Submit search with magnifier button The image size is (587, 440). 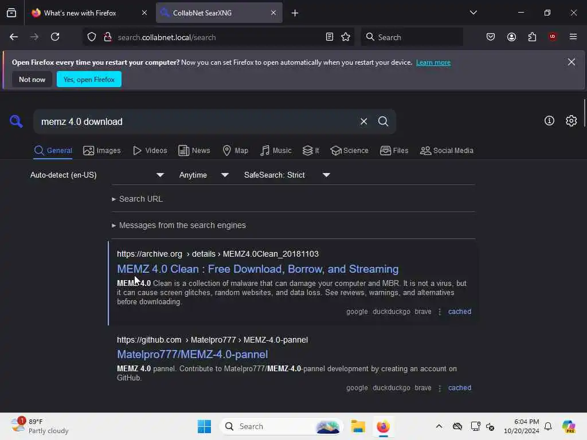(383, 121)
